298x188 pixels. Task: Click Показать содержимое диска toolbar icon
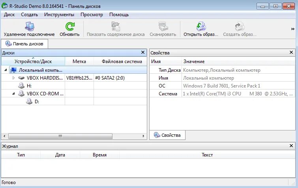pyautogui.click(x=116, y=26)
